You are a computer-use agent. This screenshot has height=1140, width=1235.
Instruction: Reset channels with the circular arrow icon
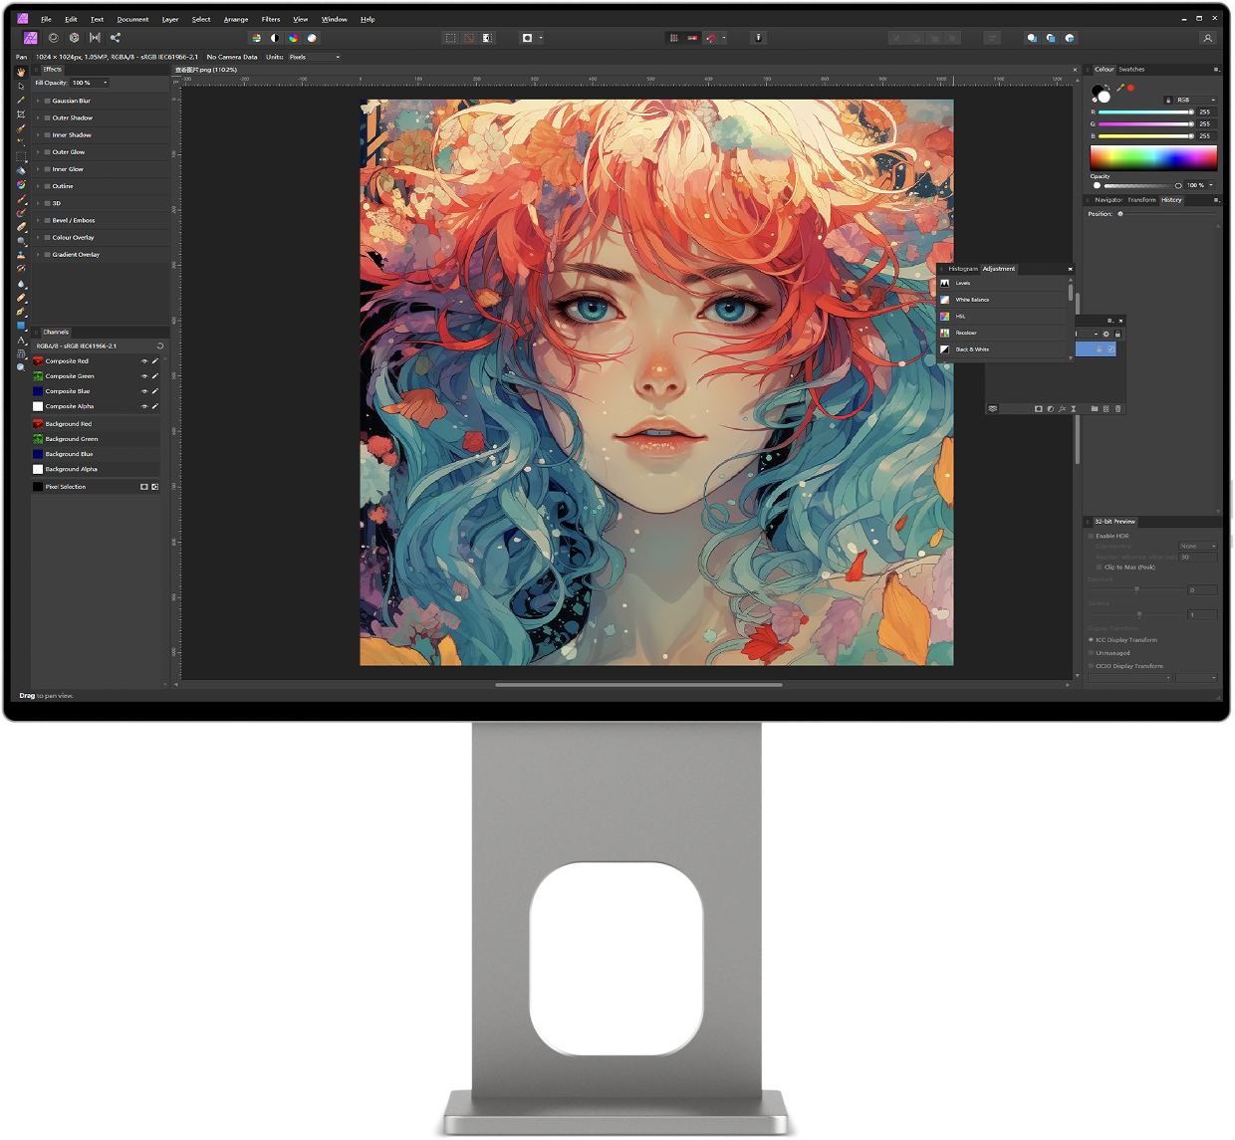click(x=159, y=346)
